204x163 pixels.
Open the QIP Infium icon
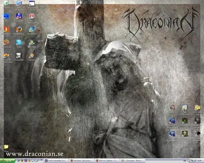(31, 43)
